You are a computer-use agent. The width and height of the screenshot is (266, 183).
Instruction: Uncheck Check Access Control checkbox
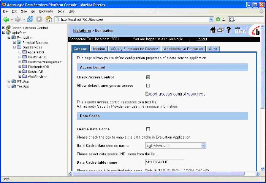148,77
